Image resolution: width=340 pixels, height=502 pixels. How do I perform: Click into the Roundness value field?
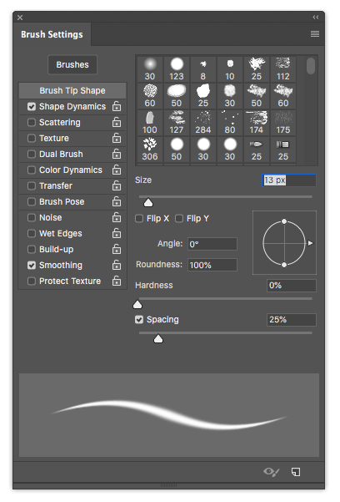click(212, 265)
